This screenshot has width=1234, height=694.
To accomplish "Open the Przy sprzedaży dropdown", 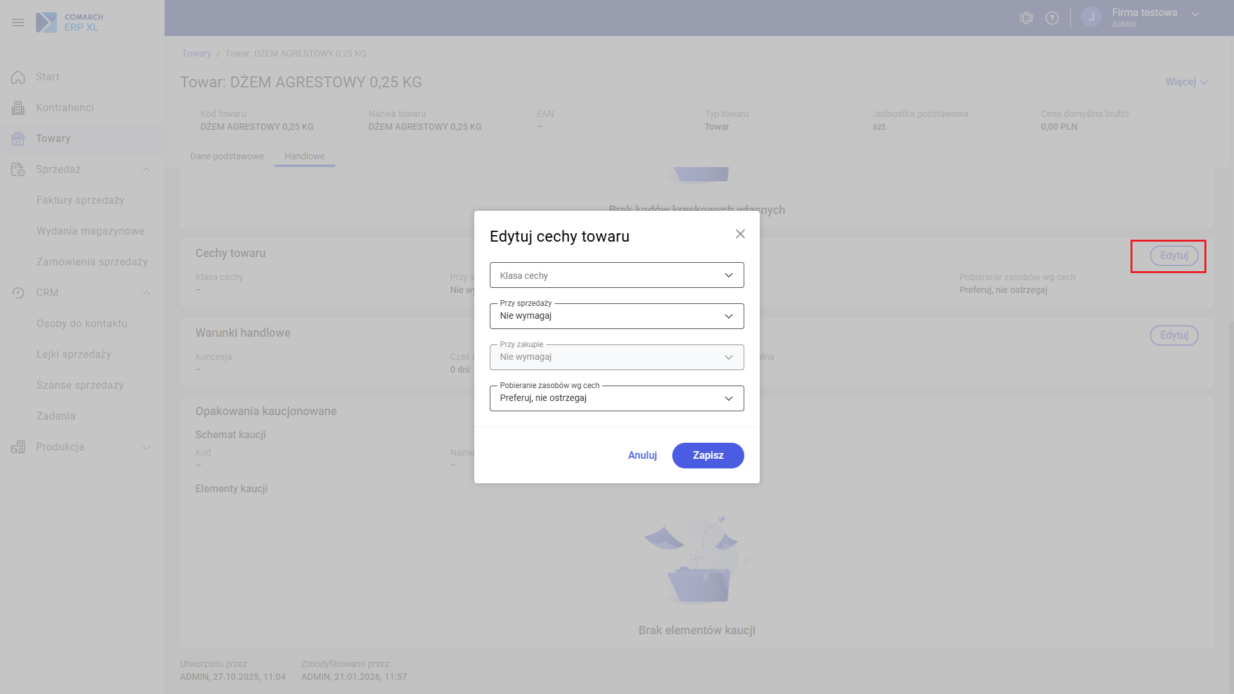I will pyautogui.click(x=616, y=316).
